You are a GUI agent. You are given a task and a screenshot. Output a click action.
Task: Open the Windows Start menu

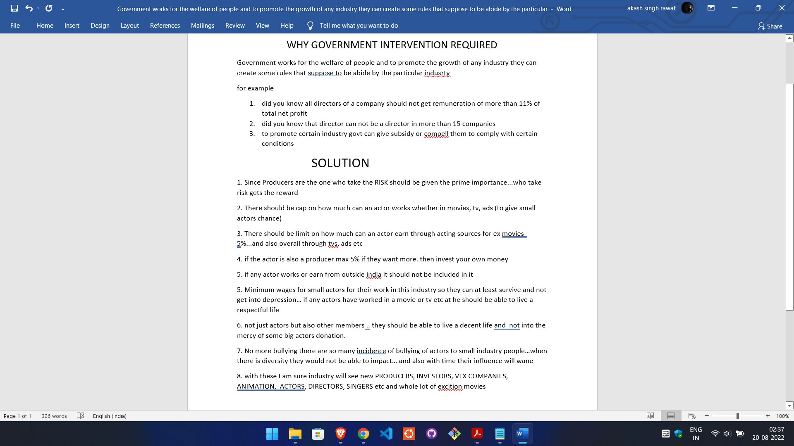coord(272,434)
